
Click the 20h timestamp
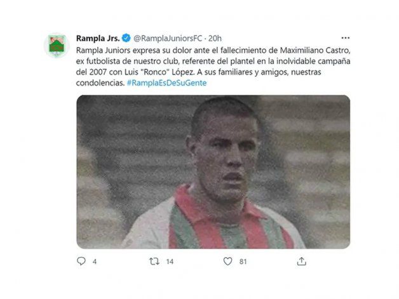click(215, 38)
